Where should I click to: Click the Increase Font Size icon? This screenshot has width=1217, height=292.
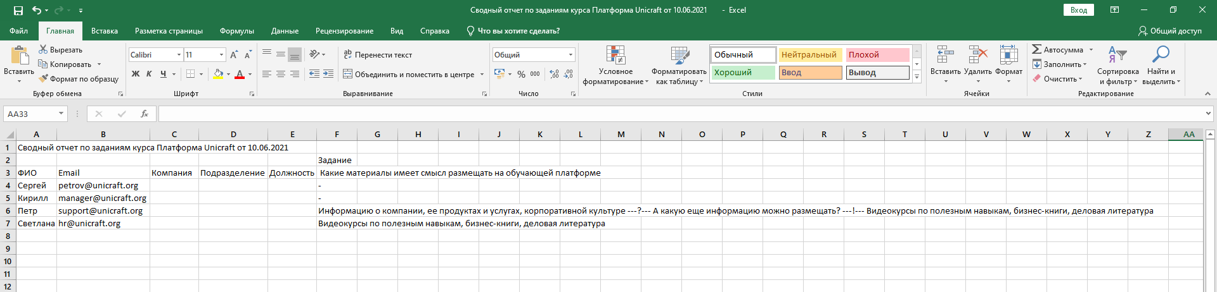(235, 55)
